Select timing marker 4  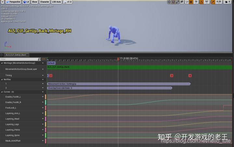[190, 76]
